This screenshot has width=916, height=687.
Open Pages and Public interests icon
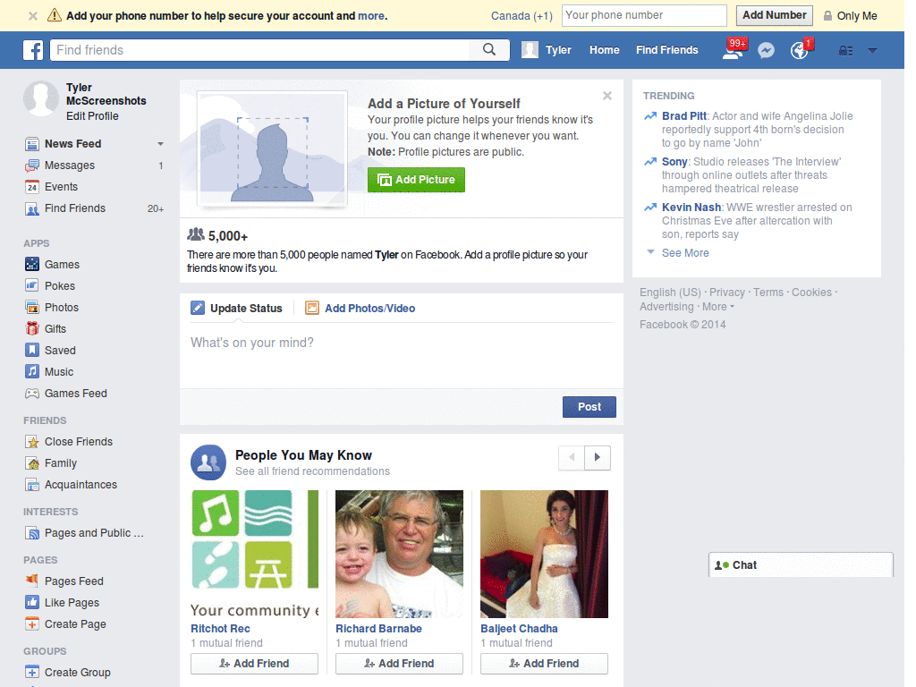coord(32,533)
